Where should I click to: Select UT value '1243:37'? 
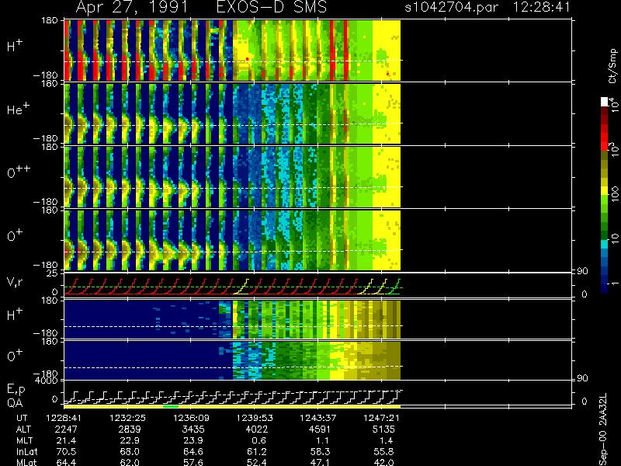[318, 418]
